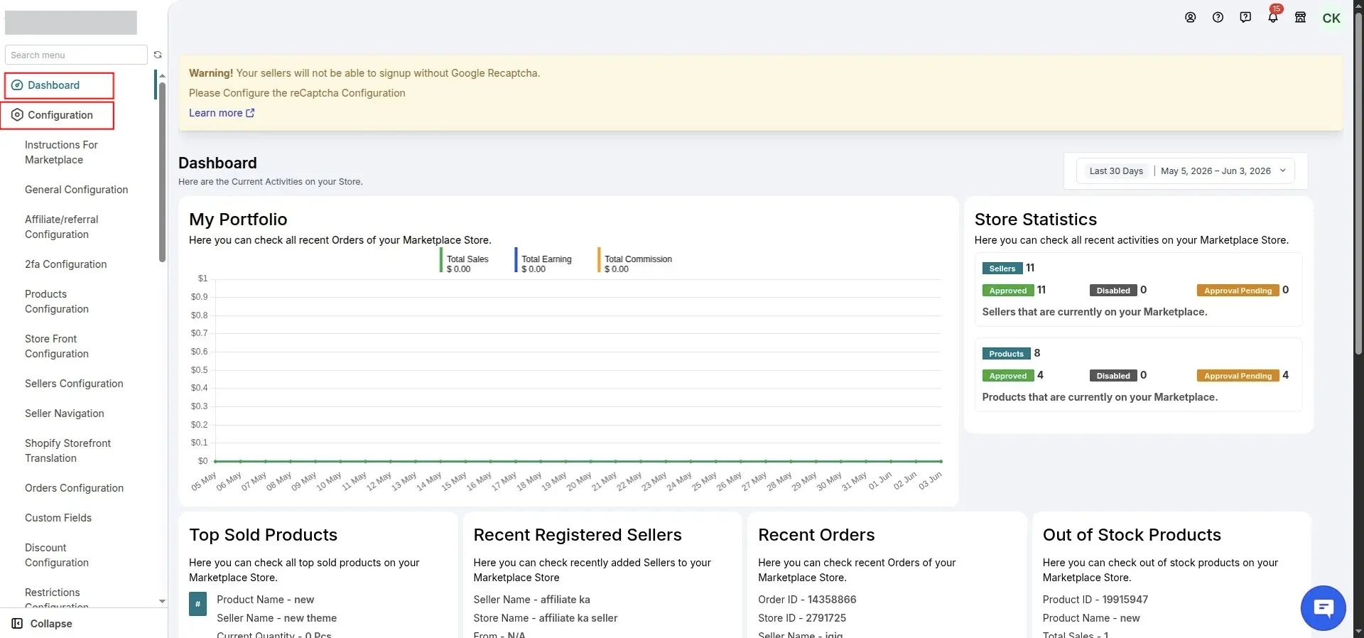The width and height of the screenshot is (1364, 638).
Task: Open the feedback chat question icon
Action: (1245, 18)
